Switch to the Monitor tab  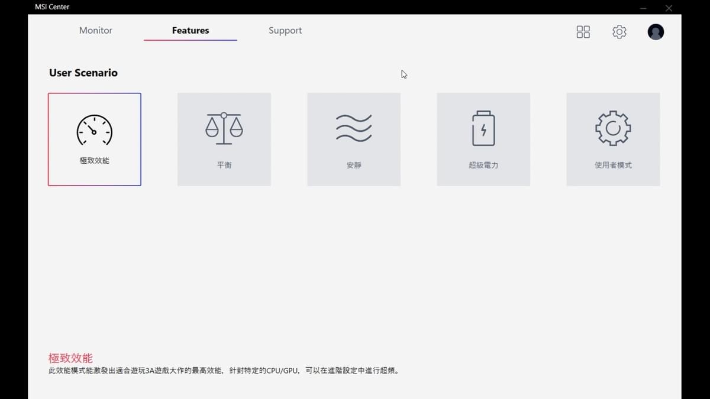[96, 30]
